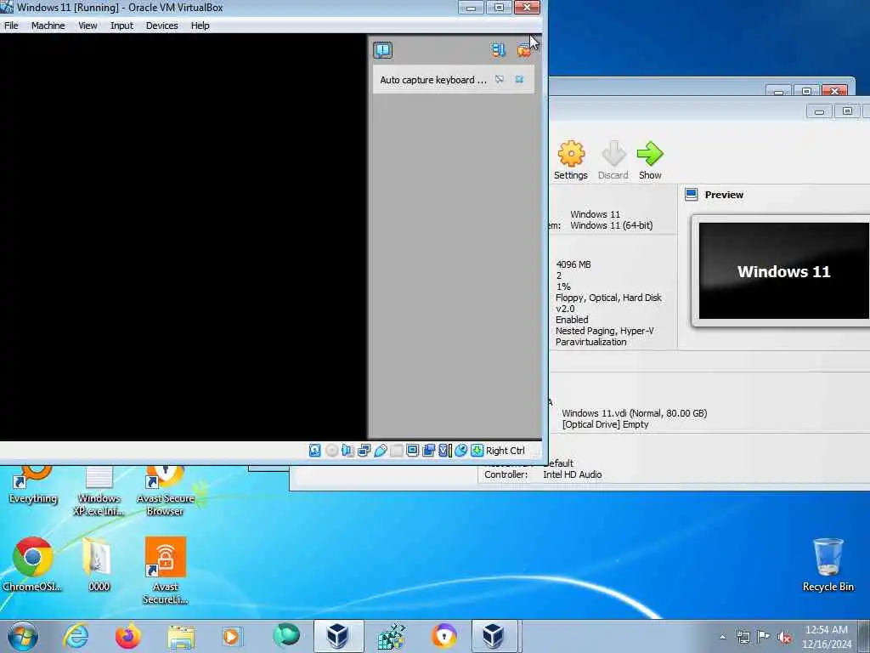Click the network adapters status bar icon
Image resolution: width=870 pixels, height=653 pixels.
(364, 451)
